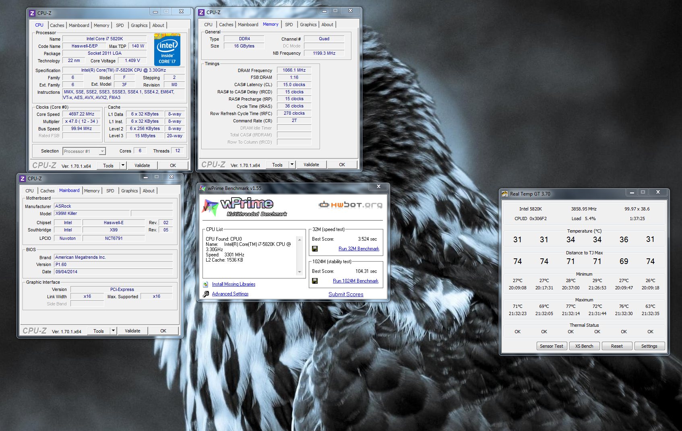Switch to Caches tab in top-left CPU-Z window
The width and height of the screenshot is (682, 431).
pyautogui.click(x=57, y=25)
